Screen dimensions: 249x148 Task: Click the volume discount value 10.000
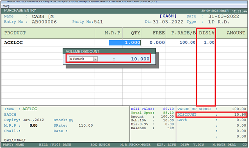[x=140, y=59]
